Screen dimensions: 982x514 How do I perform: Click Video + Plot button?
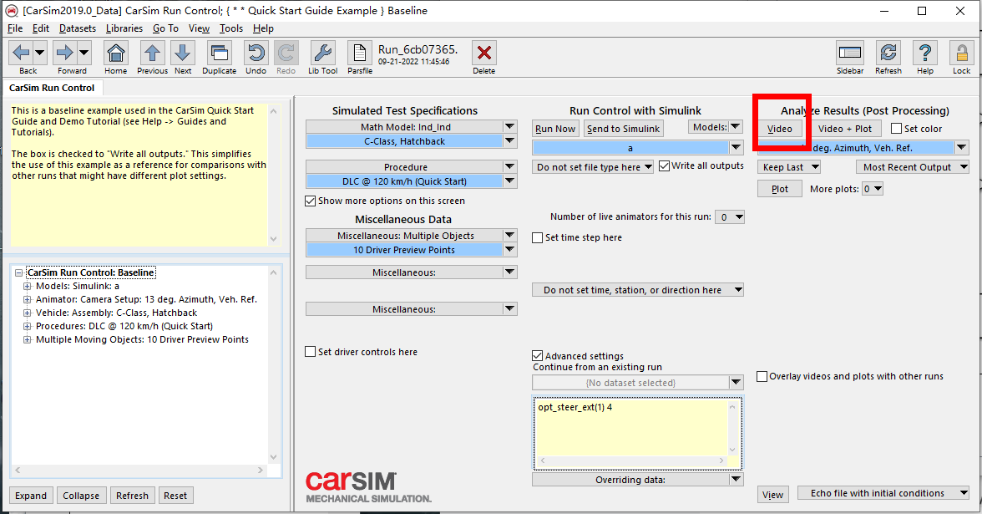(x=845, y=129)
